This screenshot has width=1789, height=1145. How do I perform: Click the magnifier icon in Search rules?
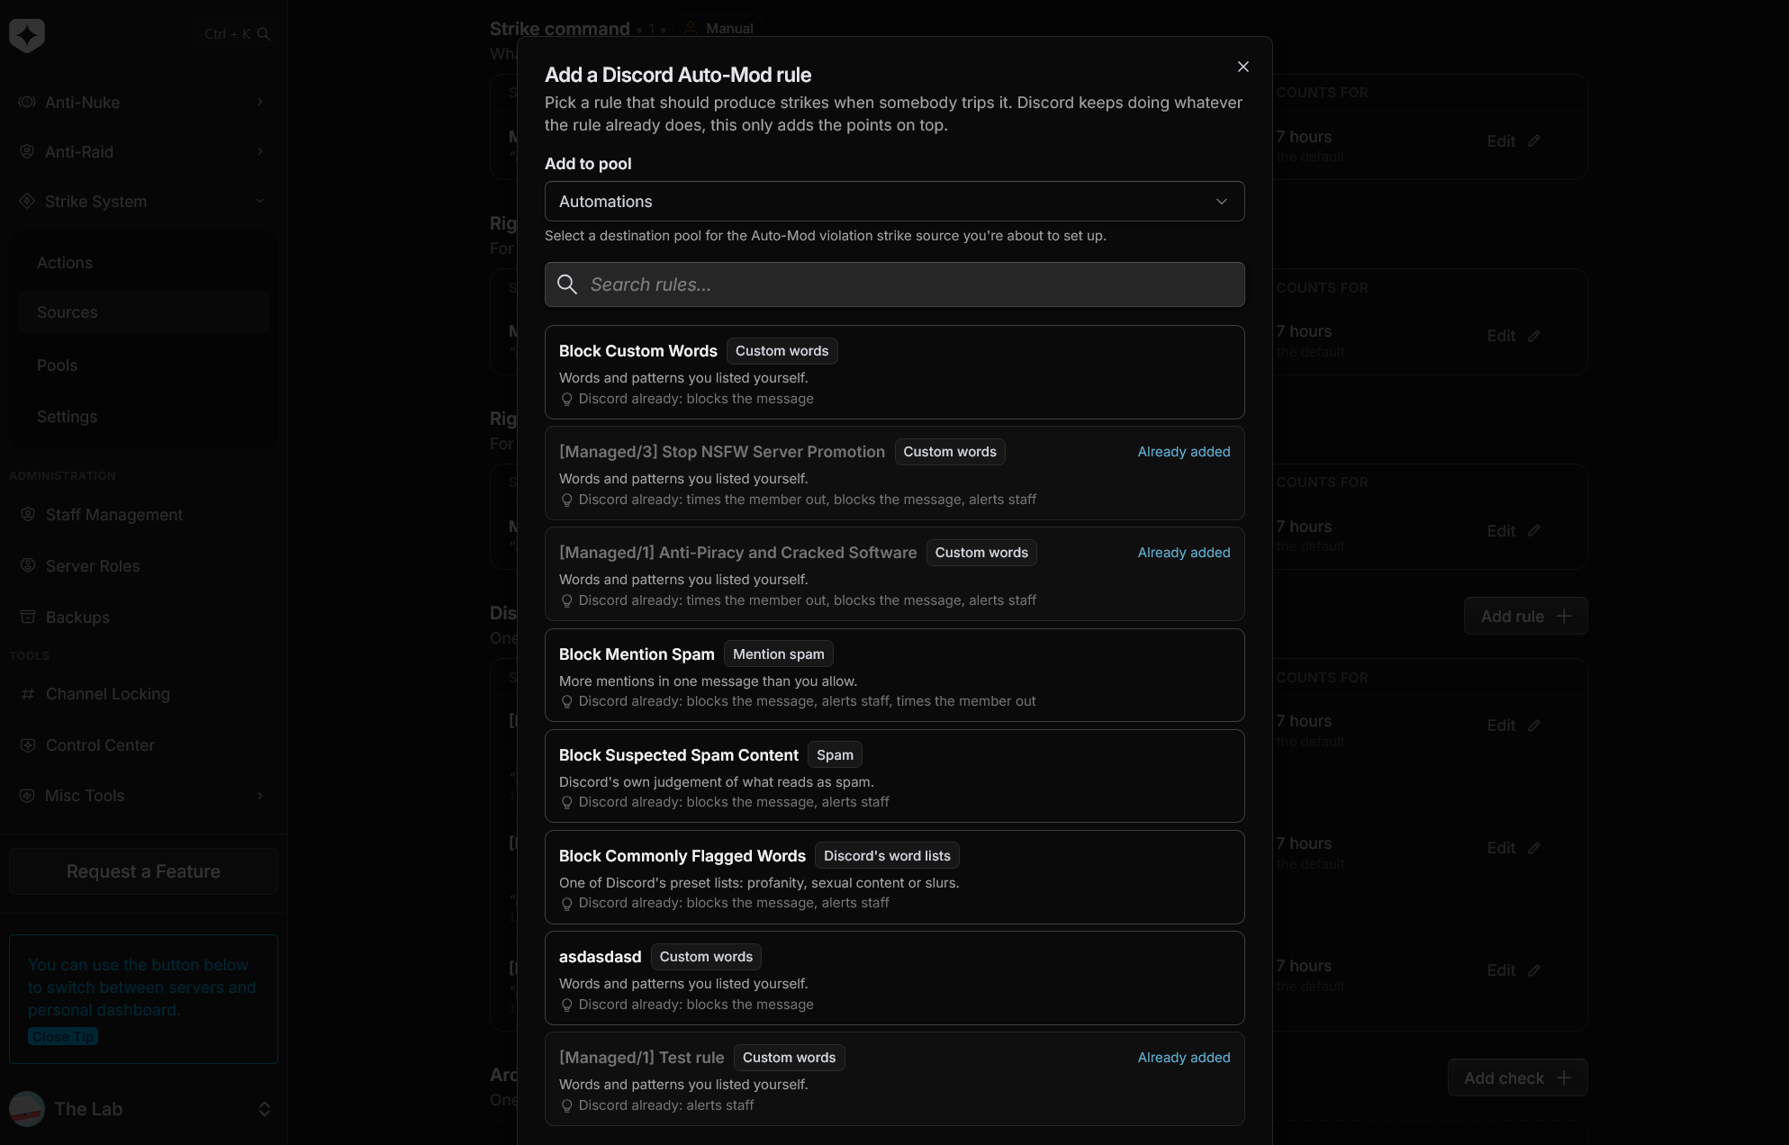tap(567, 284)
